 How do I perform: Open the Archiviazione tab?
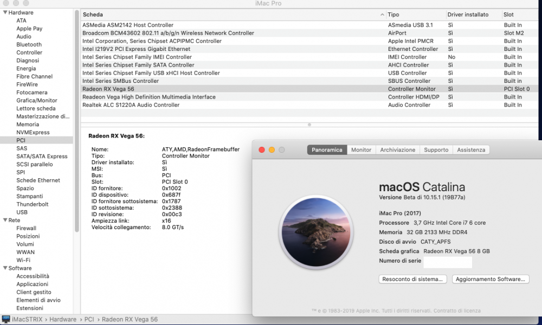click(397, 150)
